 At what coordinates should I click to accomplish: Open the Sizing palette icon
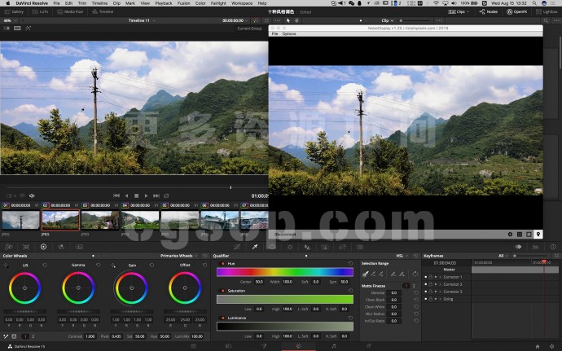[342, 247]
